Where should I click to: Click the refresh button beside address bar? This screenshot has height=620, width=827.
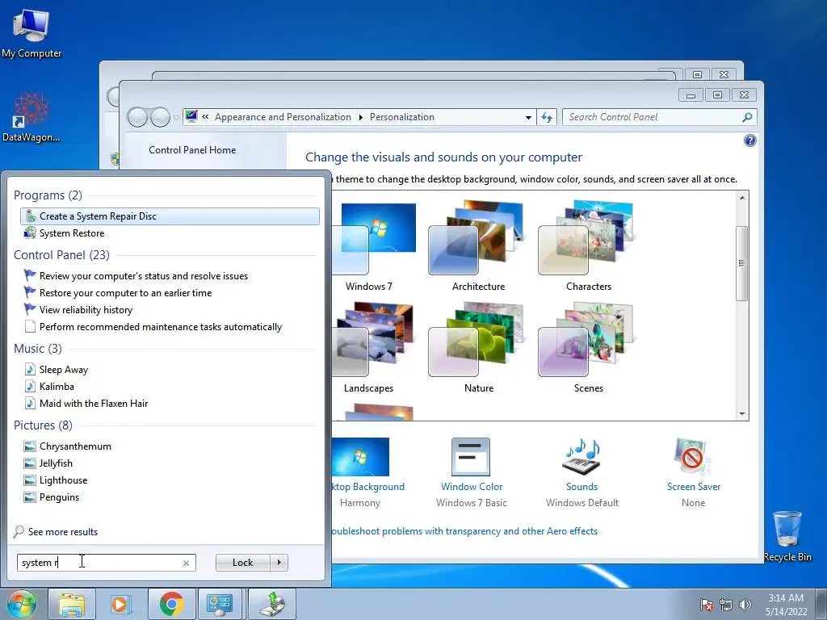pos(547,117)
